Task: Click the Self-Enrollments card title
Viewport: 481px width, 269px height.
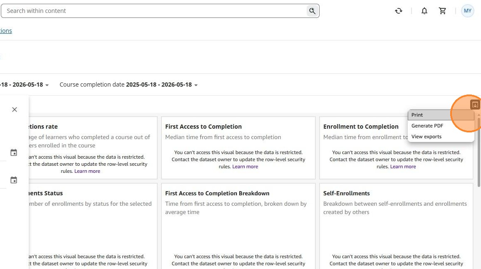Action: (346, 193)
